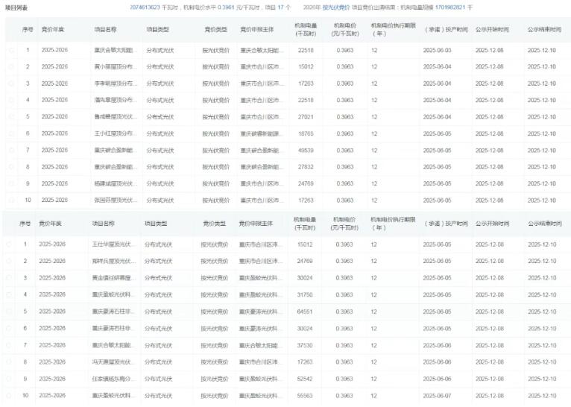The height and width of the screenshot is (407, 571).
Task: Click project name 郑祥兵屋顶光伏
Action: 113,261
